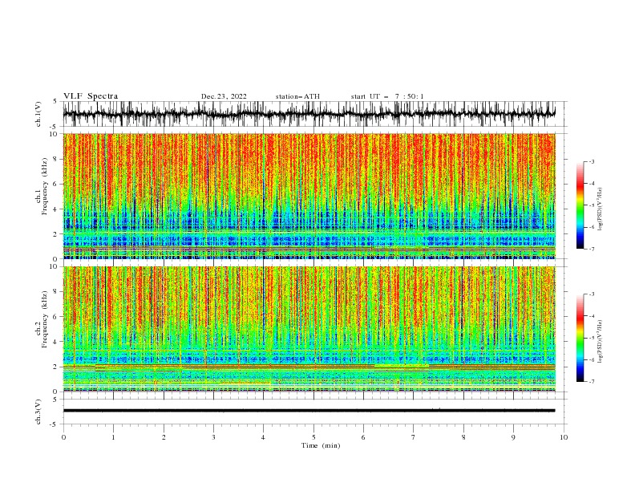
Task: Click the "10" kHz tick on ch.1 frequency axis
Action: coord(55,134)
